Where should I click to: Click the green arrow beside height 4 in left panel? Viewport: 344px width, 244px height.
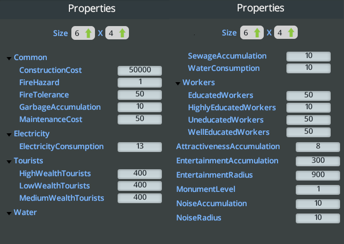(123, 33)
